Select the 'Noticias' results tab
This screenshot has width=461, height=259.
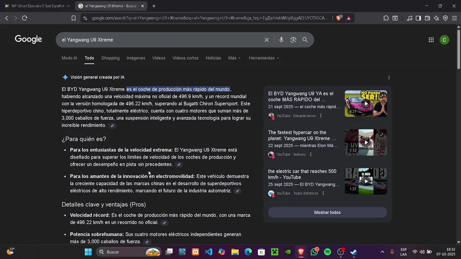pos(213,58)
